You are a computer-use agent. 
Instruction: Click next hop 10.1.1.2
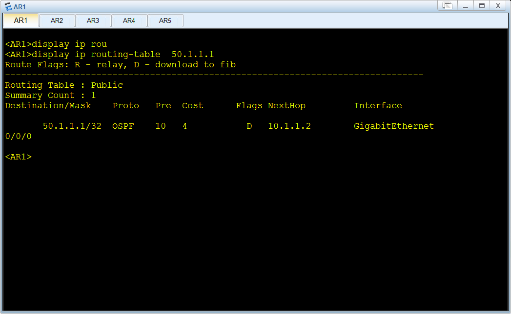(x=289, y=126)
